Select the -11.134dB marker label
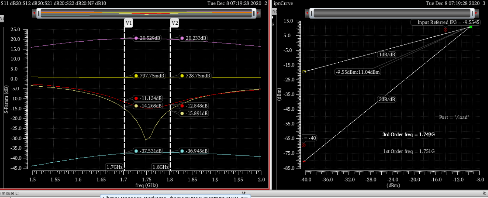 [x=148, y=98]
